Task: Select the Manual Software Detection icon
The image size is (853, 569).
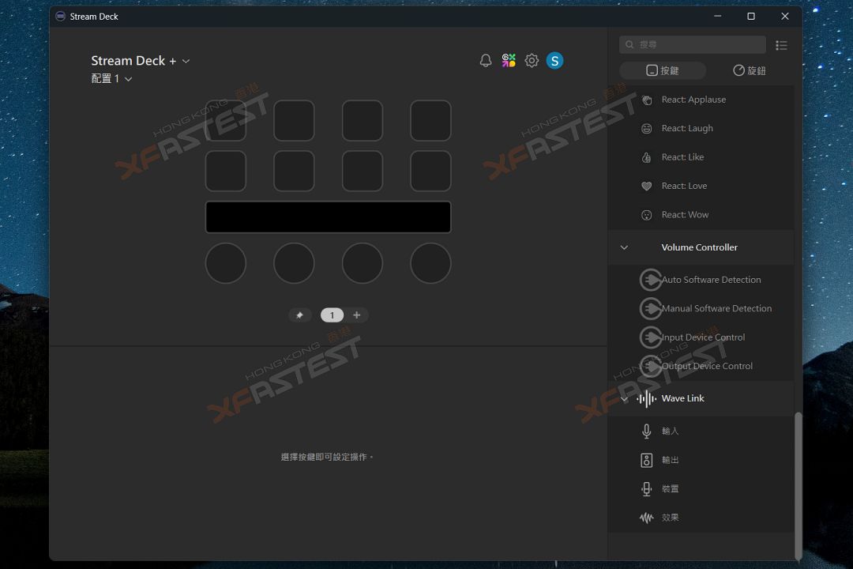Action: [650, 309]
